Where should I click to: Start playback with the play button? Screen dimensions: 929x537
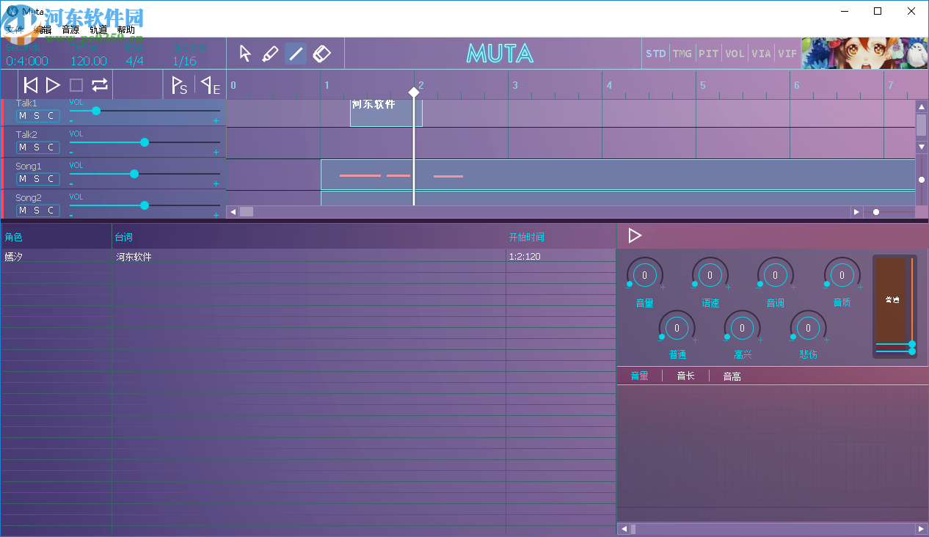click(x=53, y=84)
